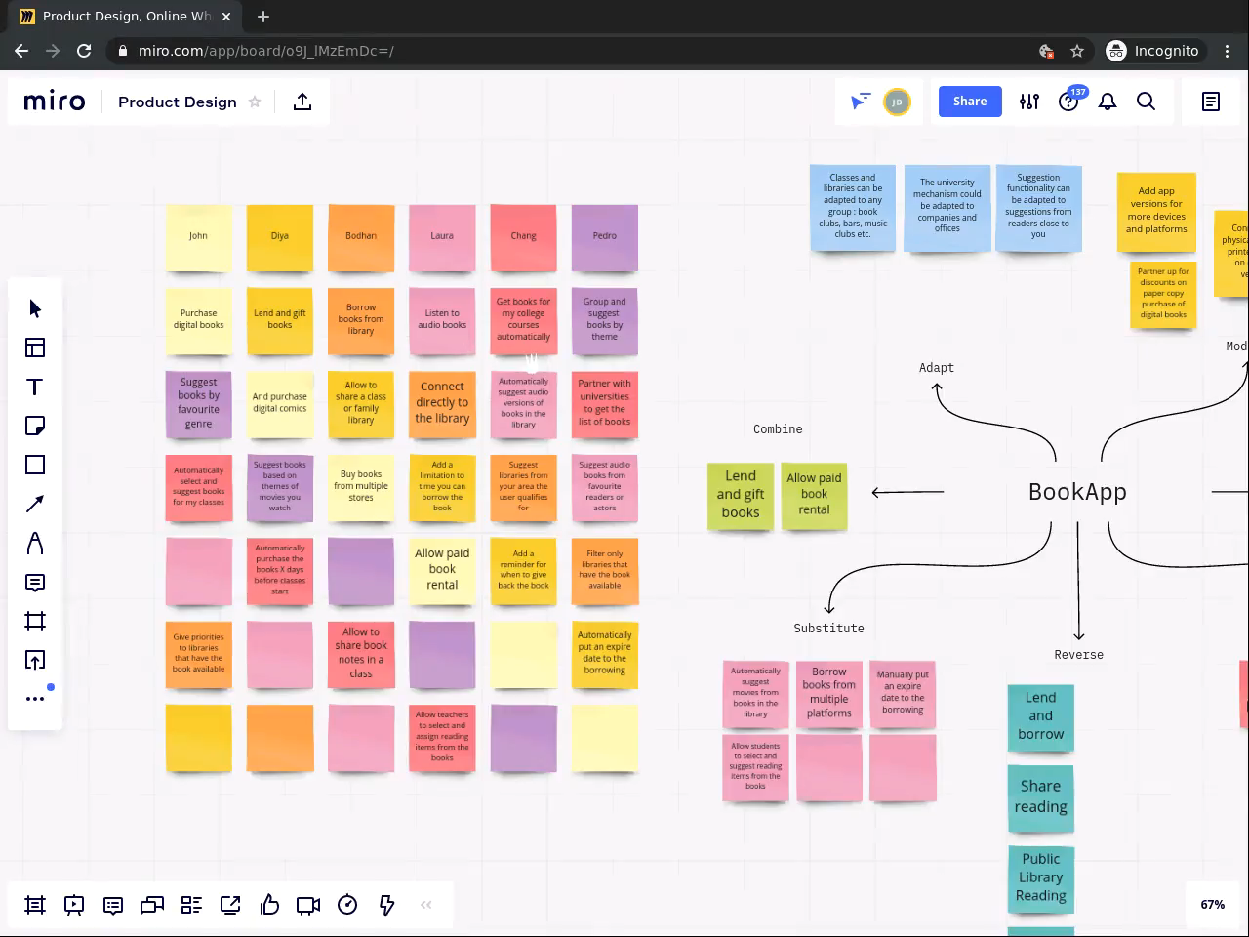Collapse the bottom toolbar with double chevron

pos(425,905)
